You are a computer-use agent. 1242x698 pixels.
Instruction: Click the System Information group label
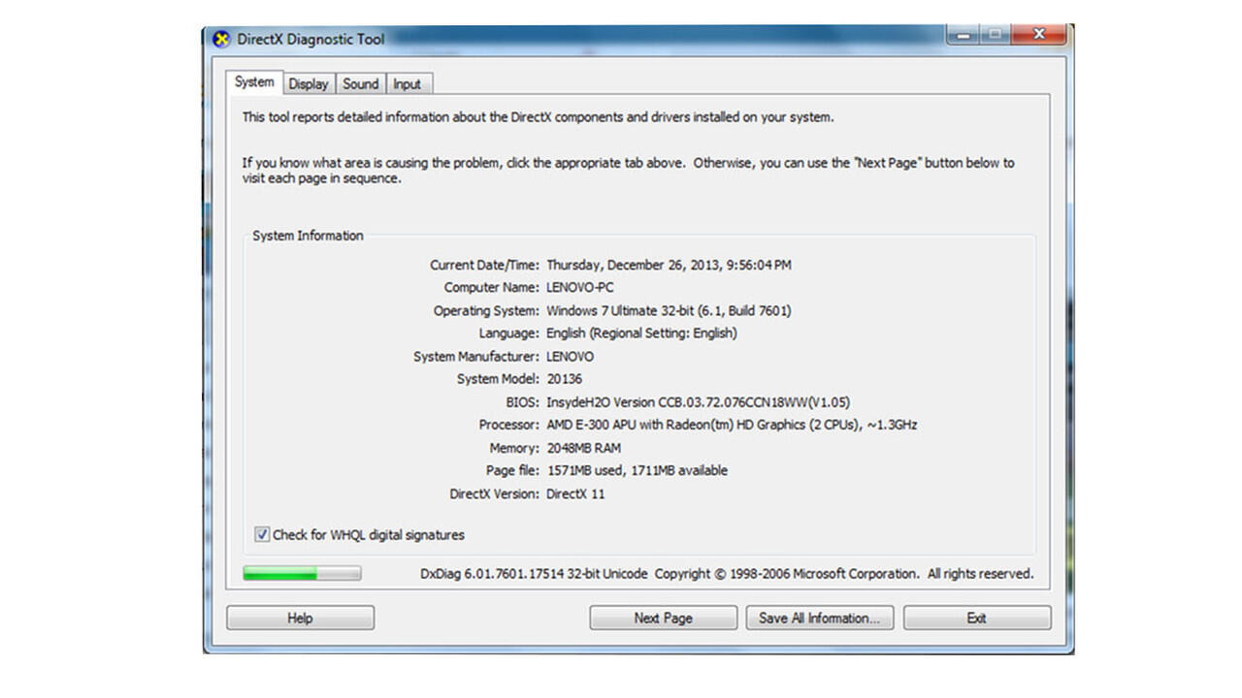[308, 236]
